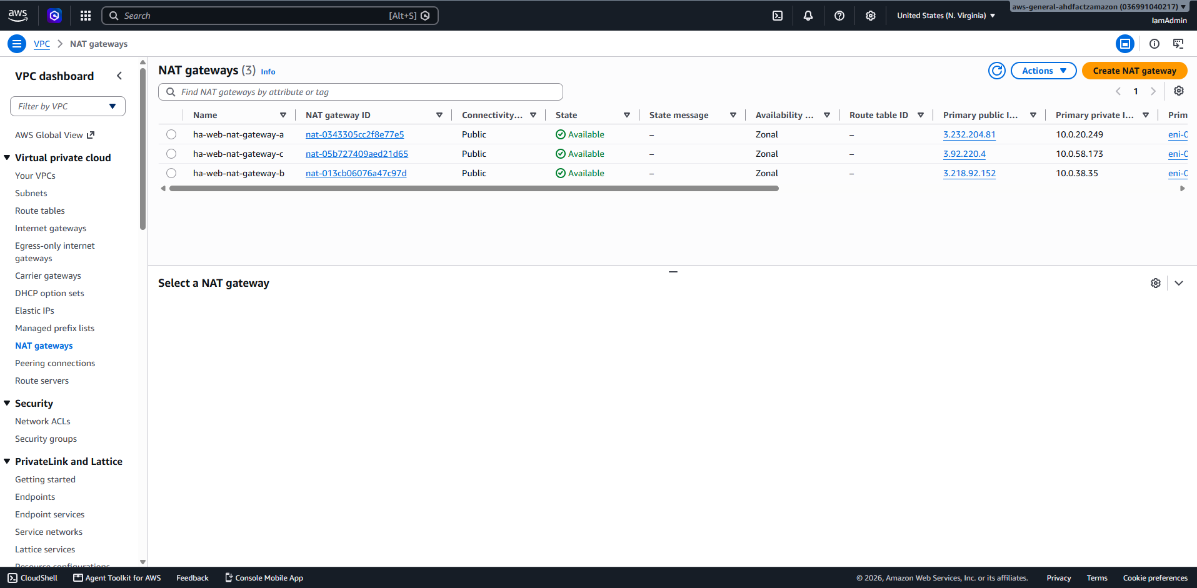Collapse the PrivateLink and Lattice section

click(7, 461)
